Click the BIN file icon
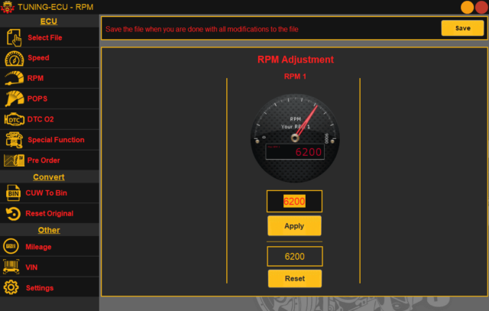This screenshot has width=489, height=311. (13, 193)
